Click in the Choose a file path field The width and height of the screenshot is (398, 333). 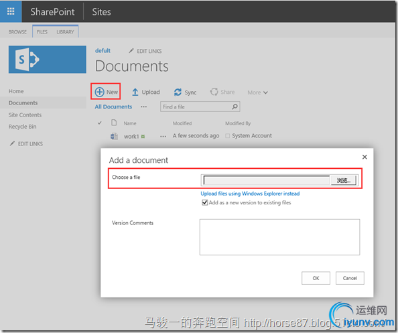267,180
